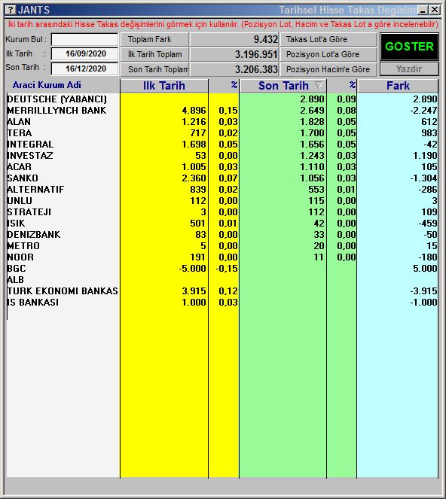Select the TURK EKONOMI BANKAS row
The width and height of the screenshot is (446, 499).
coord(222,291)
